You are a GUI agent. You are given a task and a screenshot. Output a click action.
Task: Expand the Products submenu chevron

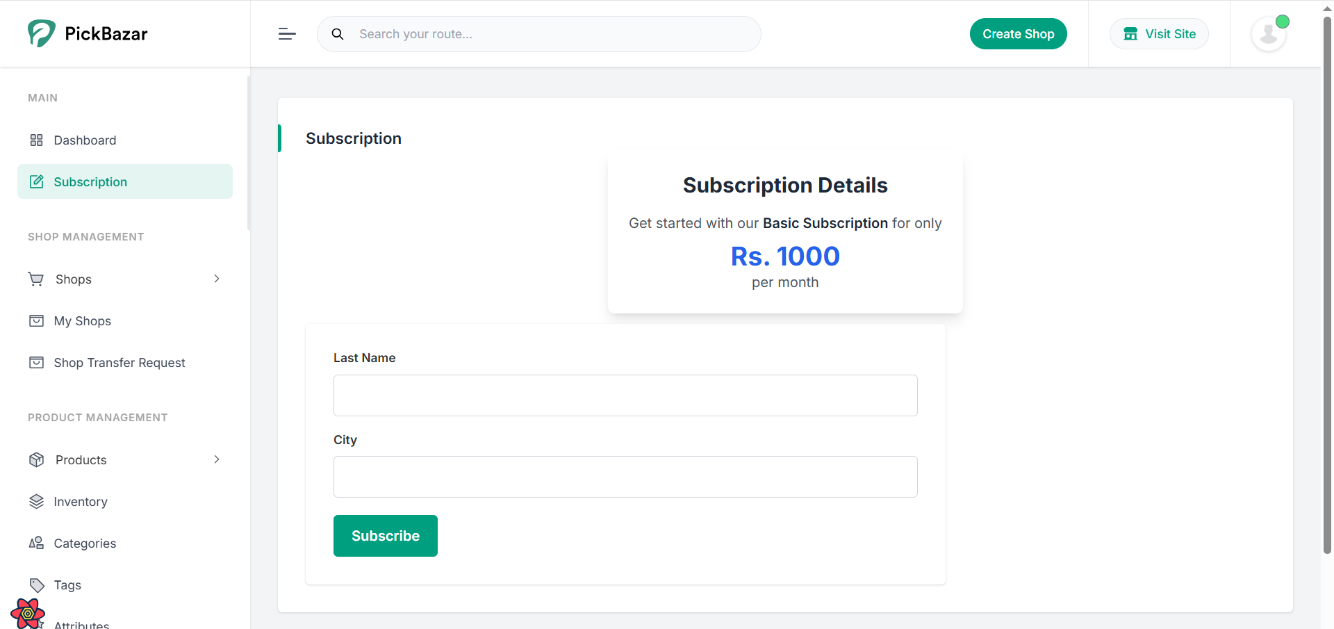tap(217, 459)
